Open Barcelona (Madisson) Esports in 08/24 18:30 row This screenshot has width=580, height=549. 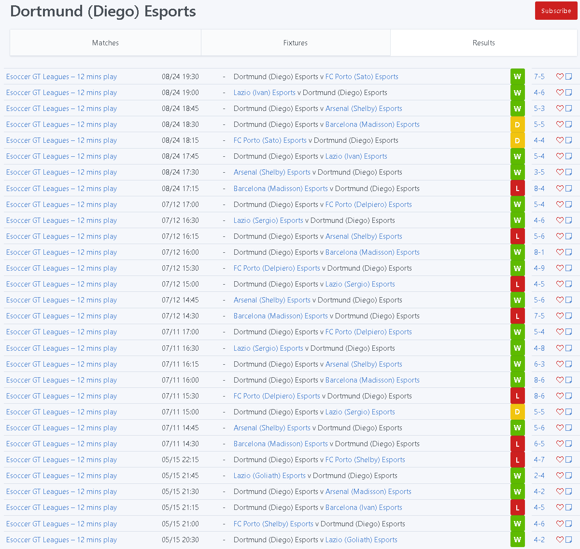click(372, 124)
